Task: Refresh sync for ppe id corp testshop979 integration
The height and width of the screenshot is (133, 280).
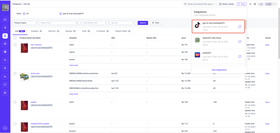Action: pos(240,27)
